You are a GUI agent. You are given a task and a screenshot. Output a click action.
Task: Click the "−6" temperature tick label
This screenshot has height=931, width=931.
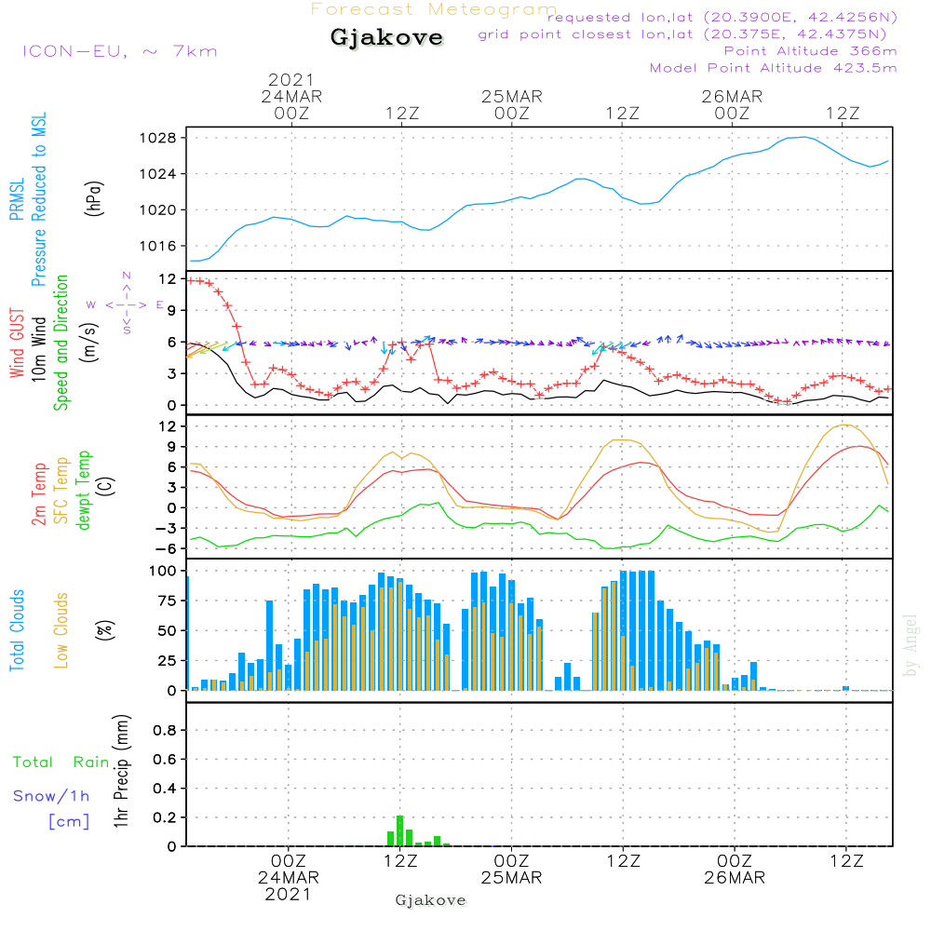(166, 549)
